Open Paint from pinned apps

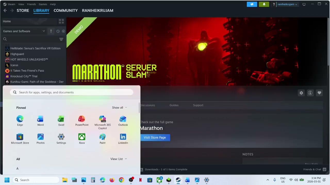pyautogui.click(x=102, y=139)
